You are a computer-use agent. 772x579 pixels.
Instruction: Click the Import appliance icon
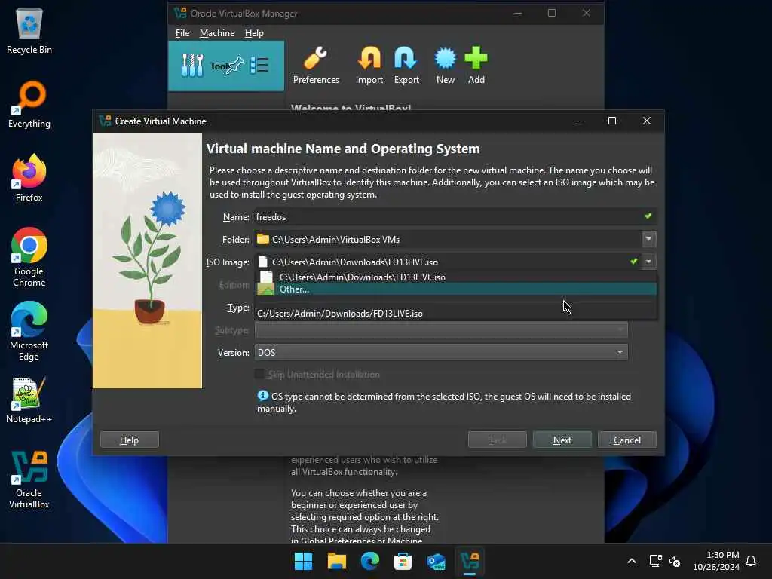click(369, 66)
